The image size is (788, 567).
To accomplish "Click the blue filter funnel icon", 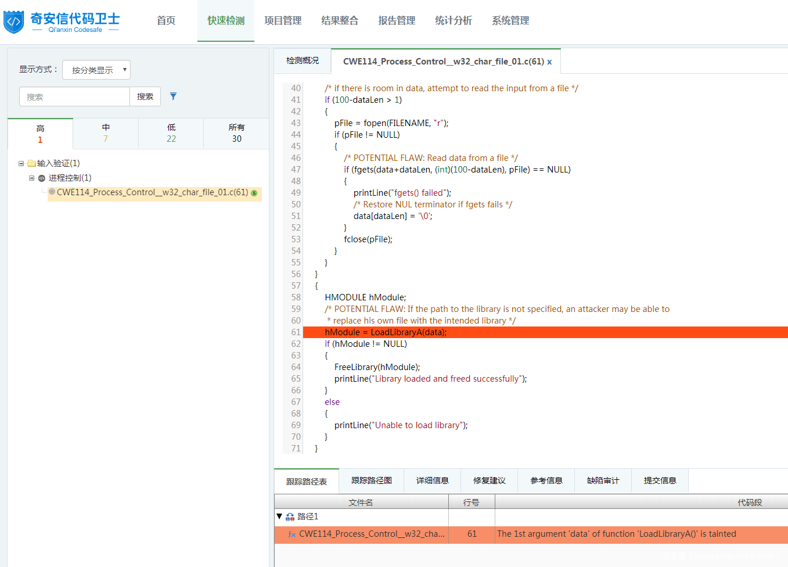I will coord(173,96).
